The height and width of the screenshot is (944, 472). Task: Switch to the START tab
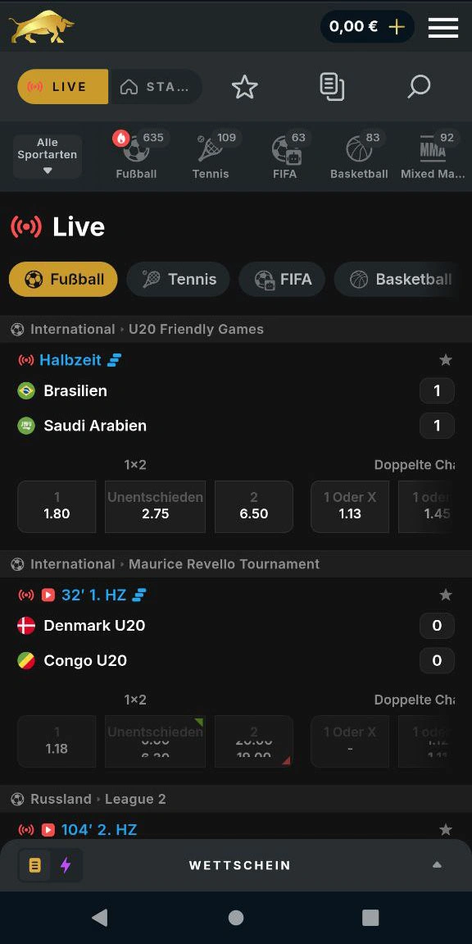(x=156, y=86)
